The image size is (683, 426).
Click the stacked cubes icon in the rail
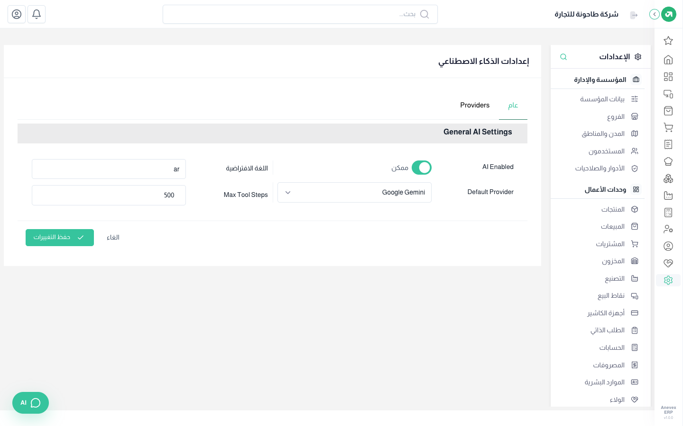[668, 178]
